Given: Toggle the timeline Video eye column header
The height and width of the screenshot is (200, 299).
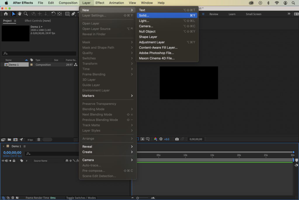Looking at the screenshot, I should point(3,161).
